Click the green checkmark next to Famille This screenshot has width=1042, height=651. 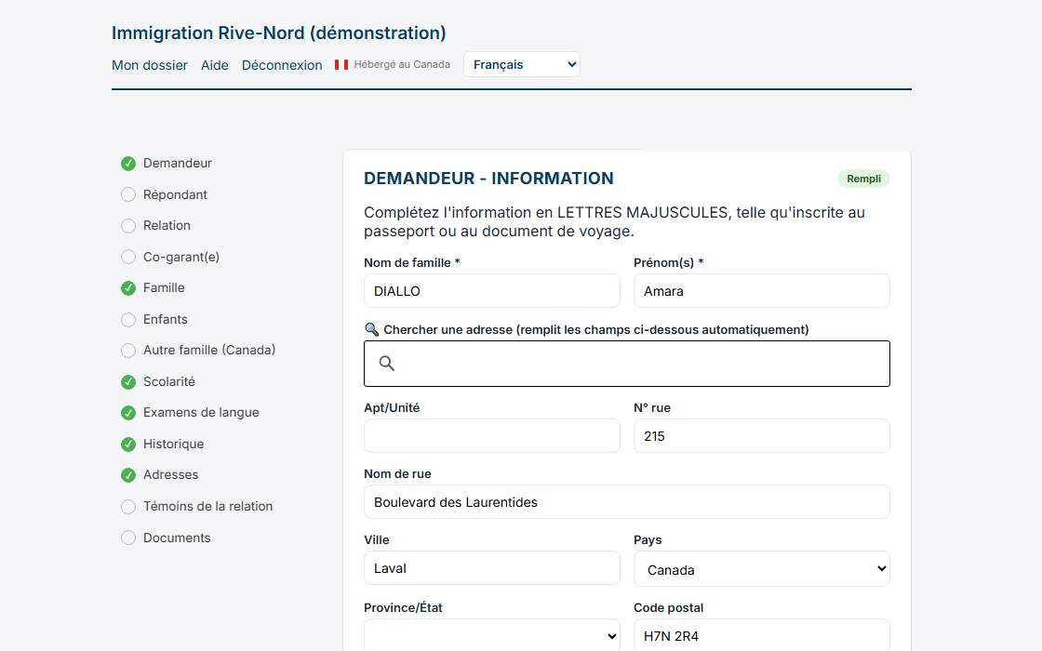pos(128,288)
